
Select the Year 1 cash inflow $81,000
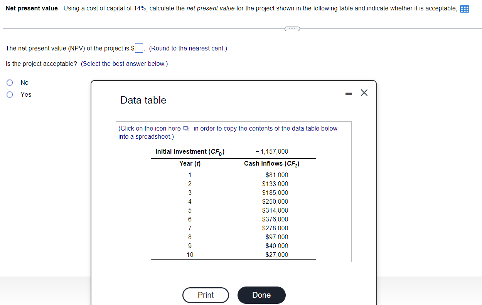[277, 175]
